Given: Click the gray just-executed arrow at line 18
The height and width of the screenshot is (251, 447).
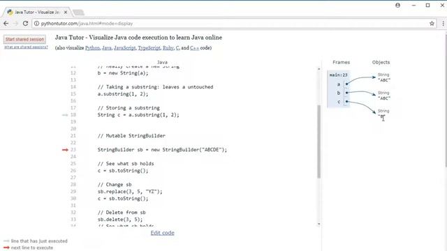Looking at the screenshot, I should (x=65, y=115).
